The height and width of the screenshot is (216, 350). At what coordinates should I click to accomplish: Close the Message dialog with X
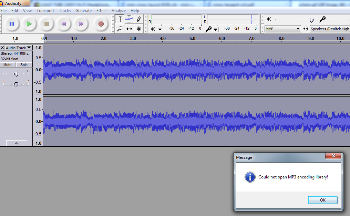pyautogui.click(x=333, y=156)
